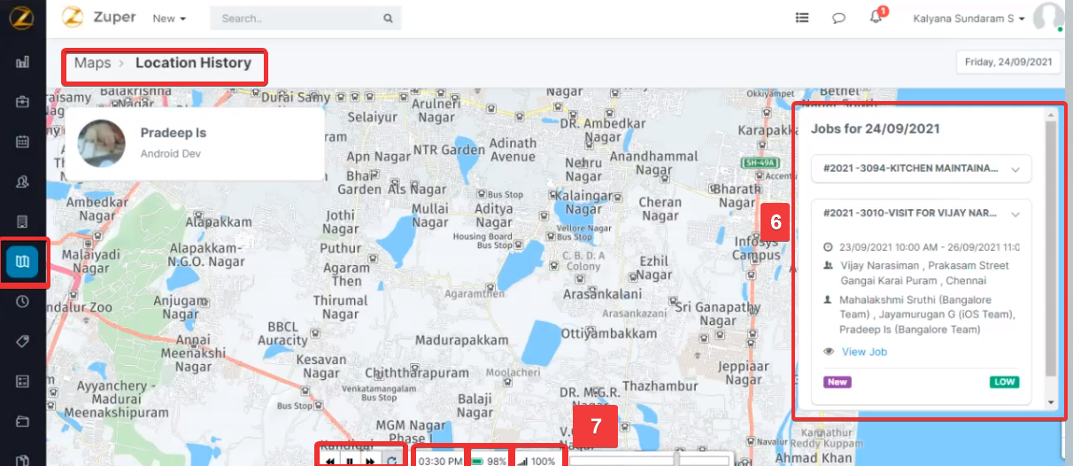Click the Vijay Narasiman address line
This screenshot has height=466, width=1073.
click(923, 273)
